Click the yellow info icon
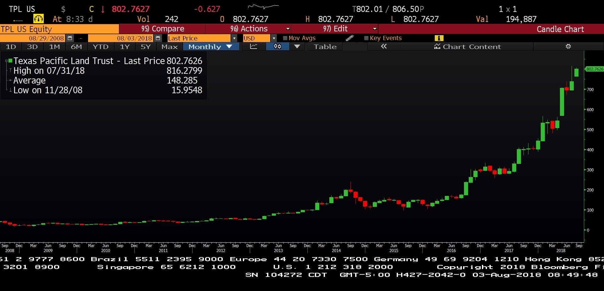The height and width of the screenshot is (291, 604). click(439, 38)
